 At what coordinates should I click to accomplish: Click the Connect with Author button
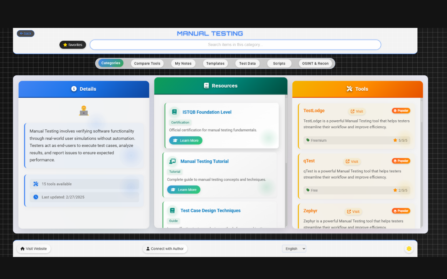pyautogui.click(x=164, y=249)
